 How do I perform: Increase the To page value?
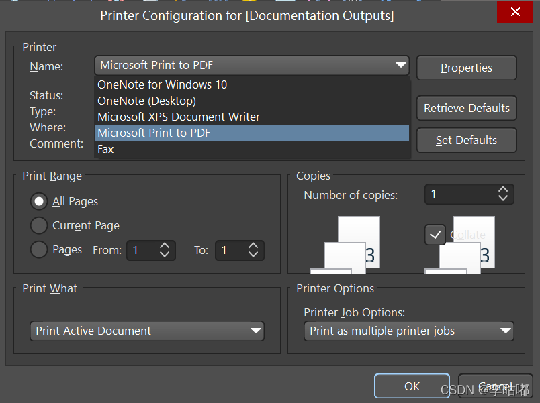(253, 245)
